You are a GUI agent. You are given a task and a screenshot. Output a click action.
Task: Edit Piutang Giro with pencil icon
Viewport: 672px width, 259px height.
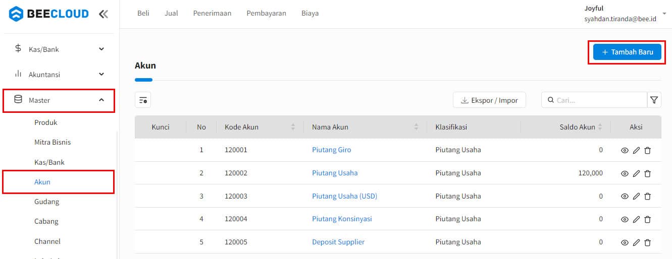point(636,150)
